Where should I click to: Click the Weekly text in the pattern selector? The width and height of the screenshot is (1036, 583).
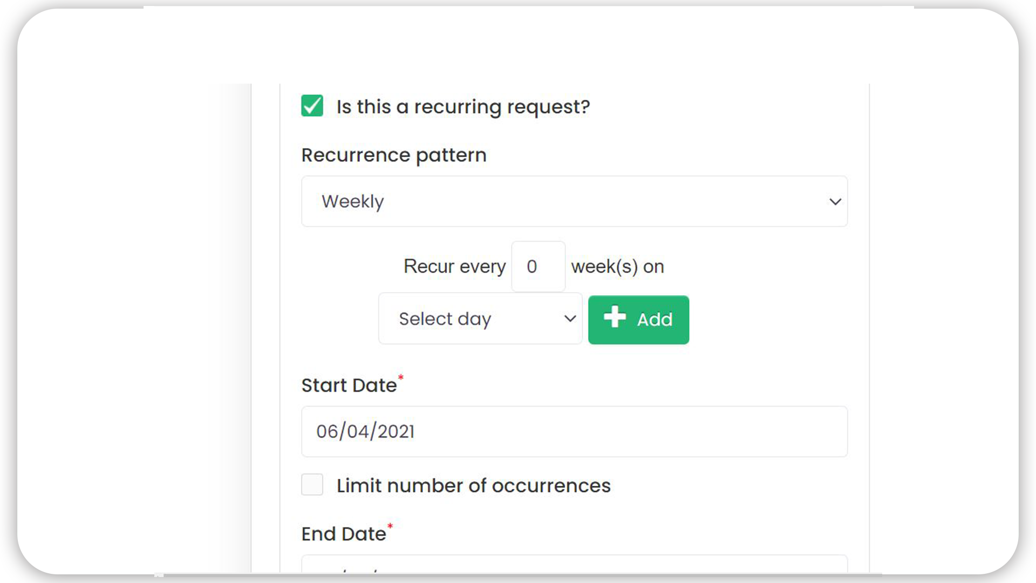pos(353,202)
